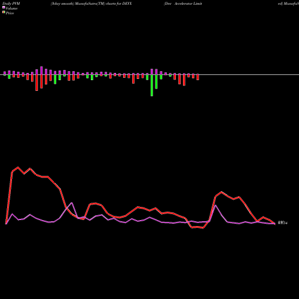Click the '(Dev Accelerator Limit' company name text
Image resolution: width=299 pixels, height=299 pixels.
pyautogui.click(x=183, y=4)
